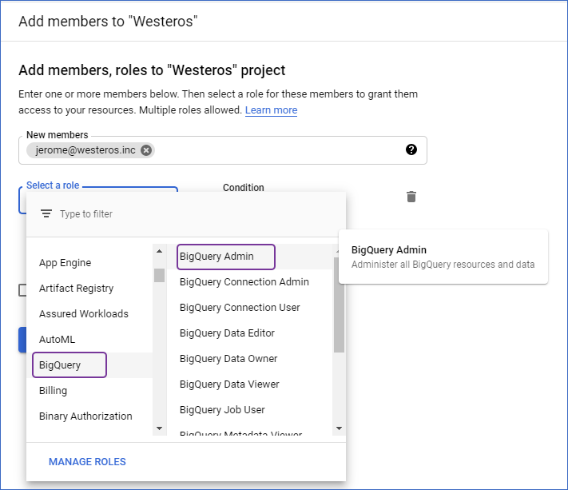568x490 pixels.
Task: Select BigQuery category
Action: [x=89, y=365]
